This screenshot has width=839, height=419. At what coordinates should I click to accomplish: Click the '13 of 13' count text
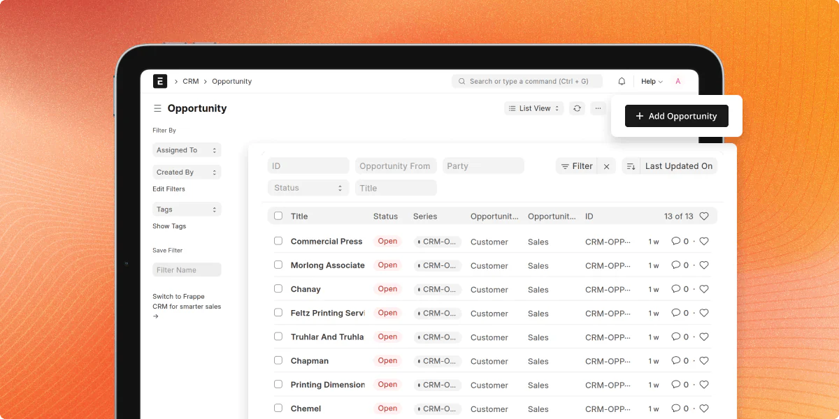679,216
